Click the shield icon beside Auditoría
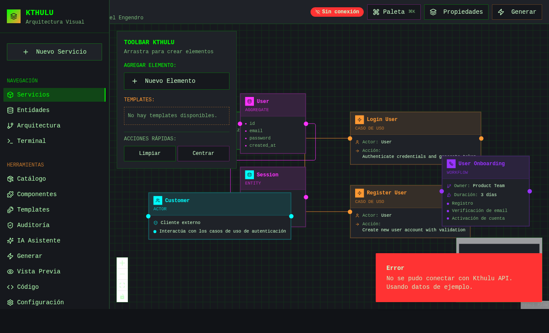The image size is (549, 333). [10, 225]
